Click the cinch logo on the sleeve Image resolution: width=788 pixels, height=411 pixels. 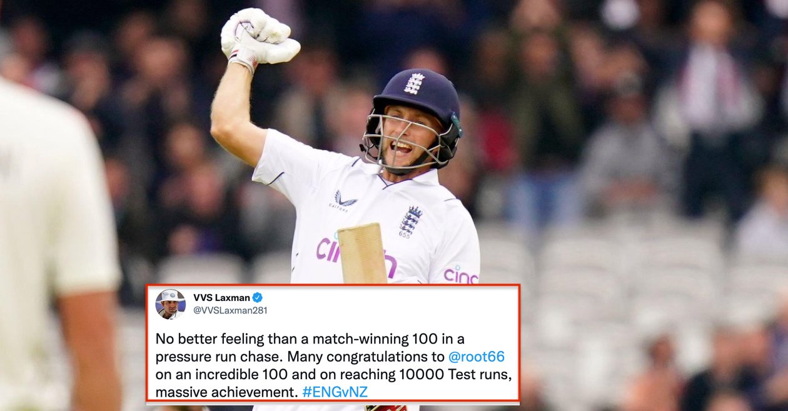click(x=461, y=274)
